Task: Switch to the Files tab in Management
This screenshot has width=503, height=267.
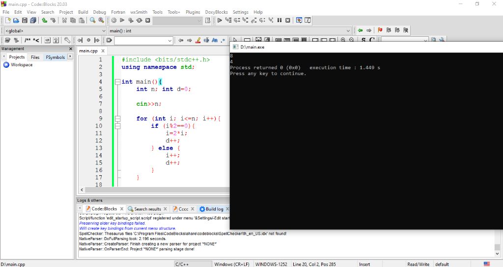Action: (35, 57)
